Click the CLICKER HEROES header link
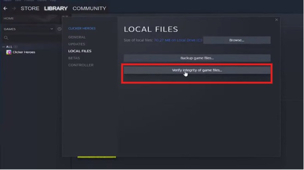This screenshot has height=170, width=304. pos(82,28)
